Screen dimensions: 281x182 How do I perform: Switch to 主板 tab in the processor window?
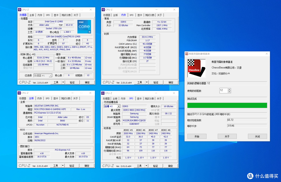pyautogui.click(x=32, y=15)
